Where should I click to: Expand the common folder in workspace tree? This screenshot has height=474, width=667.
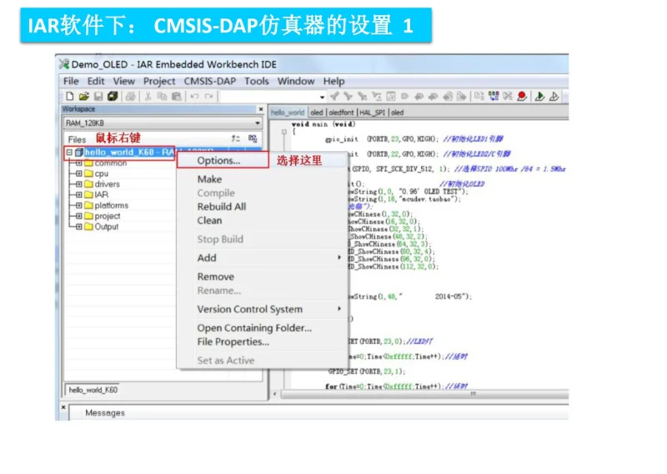[x=78, y=163]
